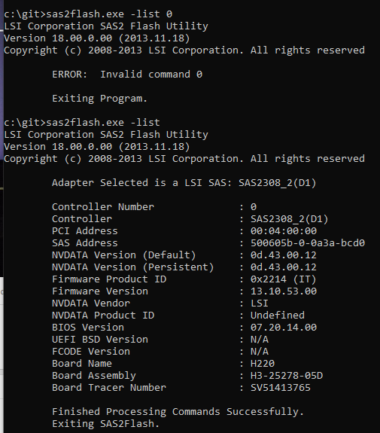380x433 pixels.
Task: Click the SAS Address value 500605b-0-0a3a-bcd0
Action: coord(308,243)
